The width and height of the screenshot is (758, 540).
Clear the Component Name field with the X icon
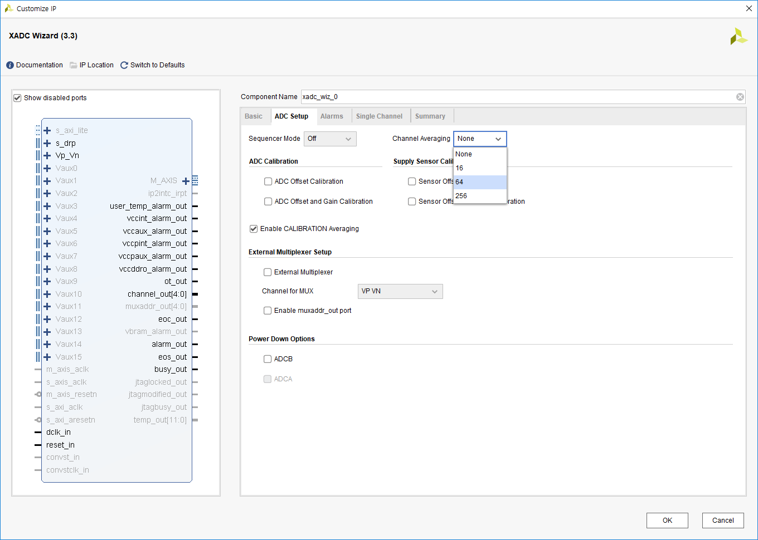[x=740, y=97]
